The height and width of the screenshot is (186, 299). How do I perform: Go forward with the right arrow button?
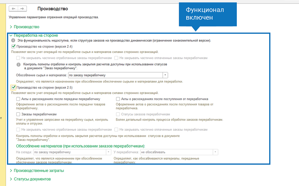[x=22, y=8]
